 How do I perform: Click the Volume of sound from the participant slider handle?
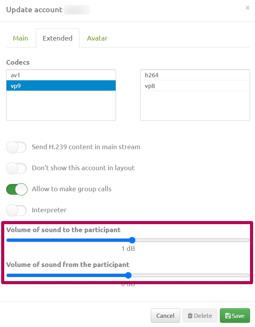coord(128,275)
